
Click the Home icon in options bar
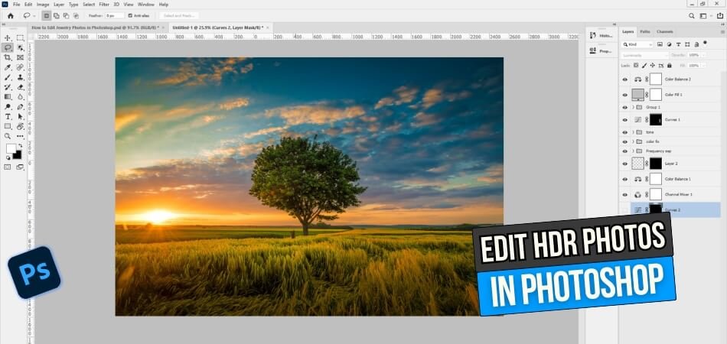tap(10, 16)
